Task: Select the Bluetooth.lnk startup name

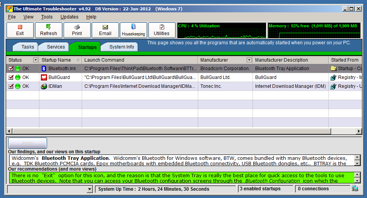Action: pyautogui.click(x=62, y=69)
